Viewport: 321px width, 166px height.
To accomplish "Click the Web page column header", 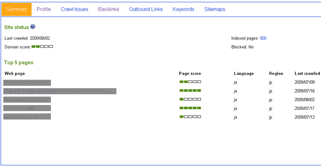I will coord(15,74).
